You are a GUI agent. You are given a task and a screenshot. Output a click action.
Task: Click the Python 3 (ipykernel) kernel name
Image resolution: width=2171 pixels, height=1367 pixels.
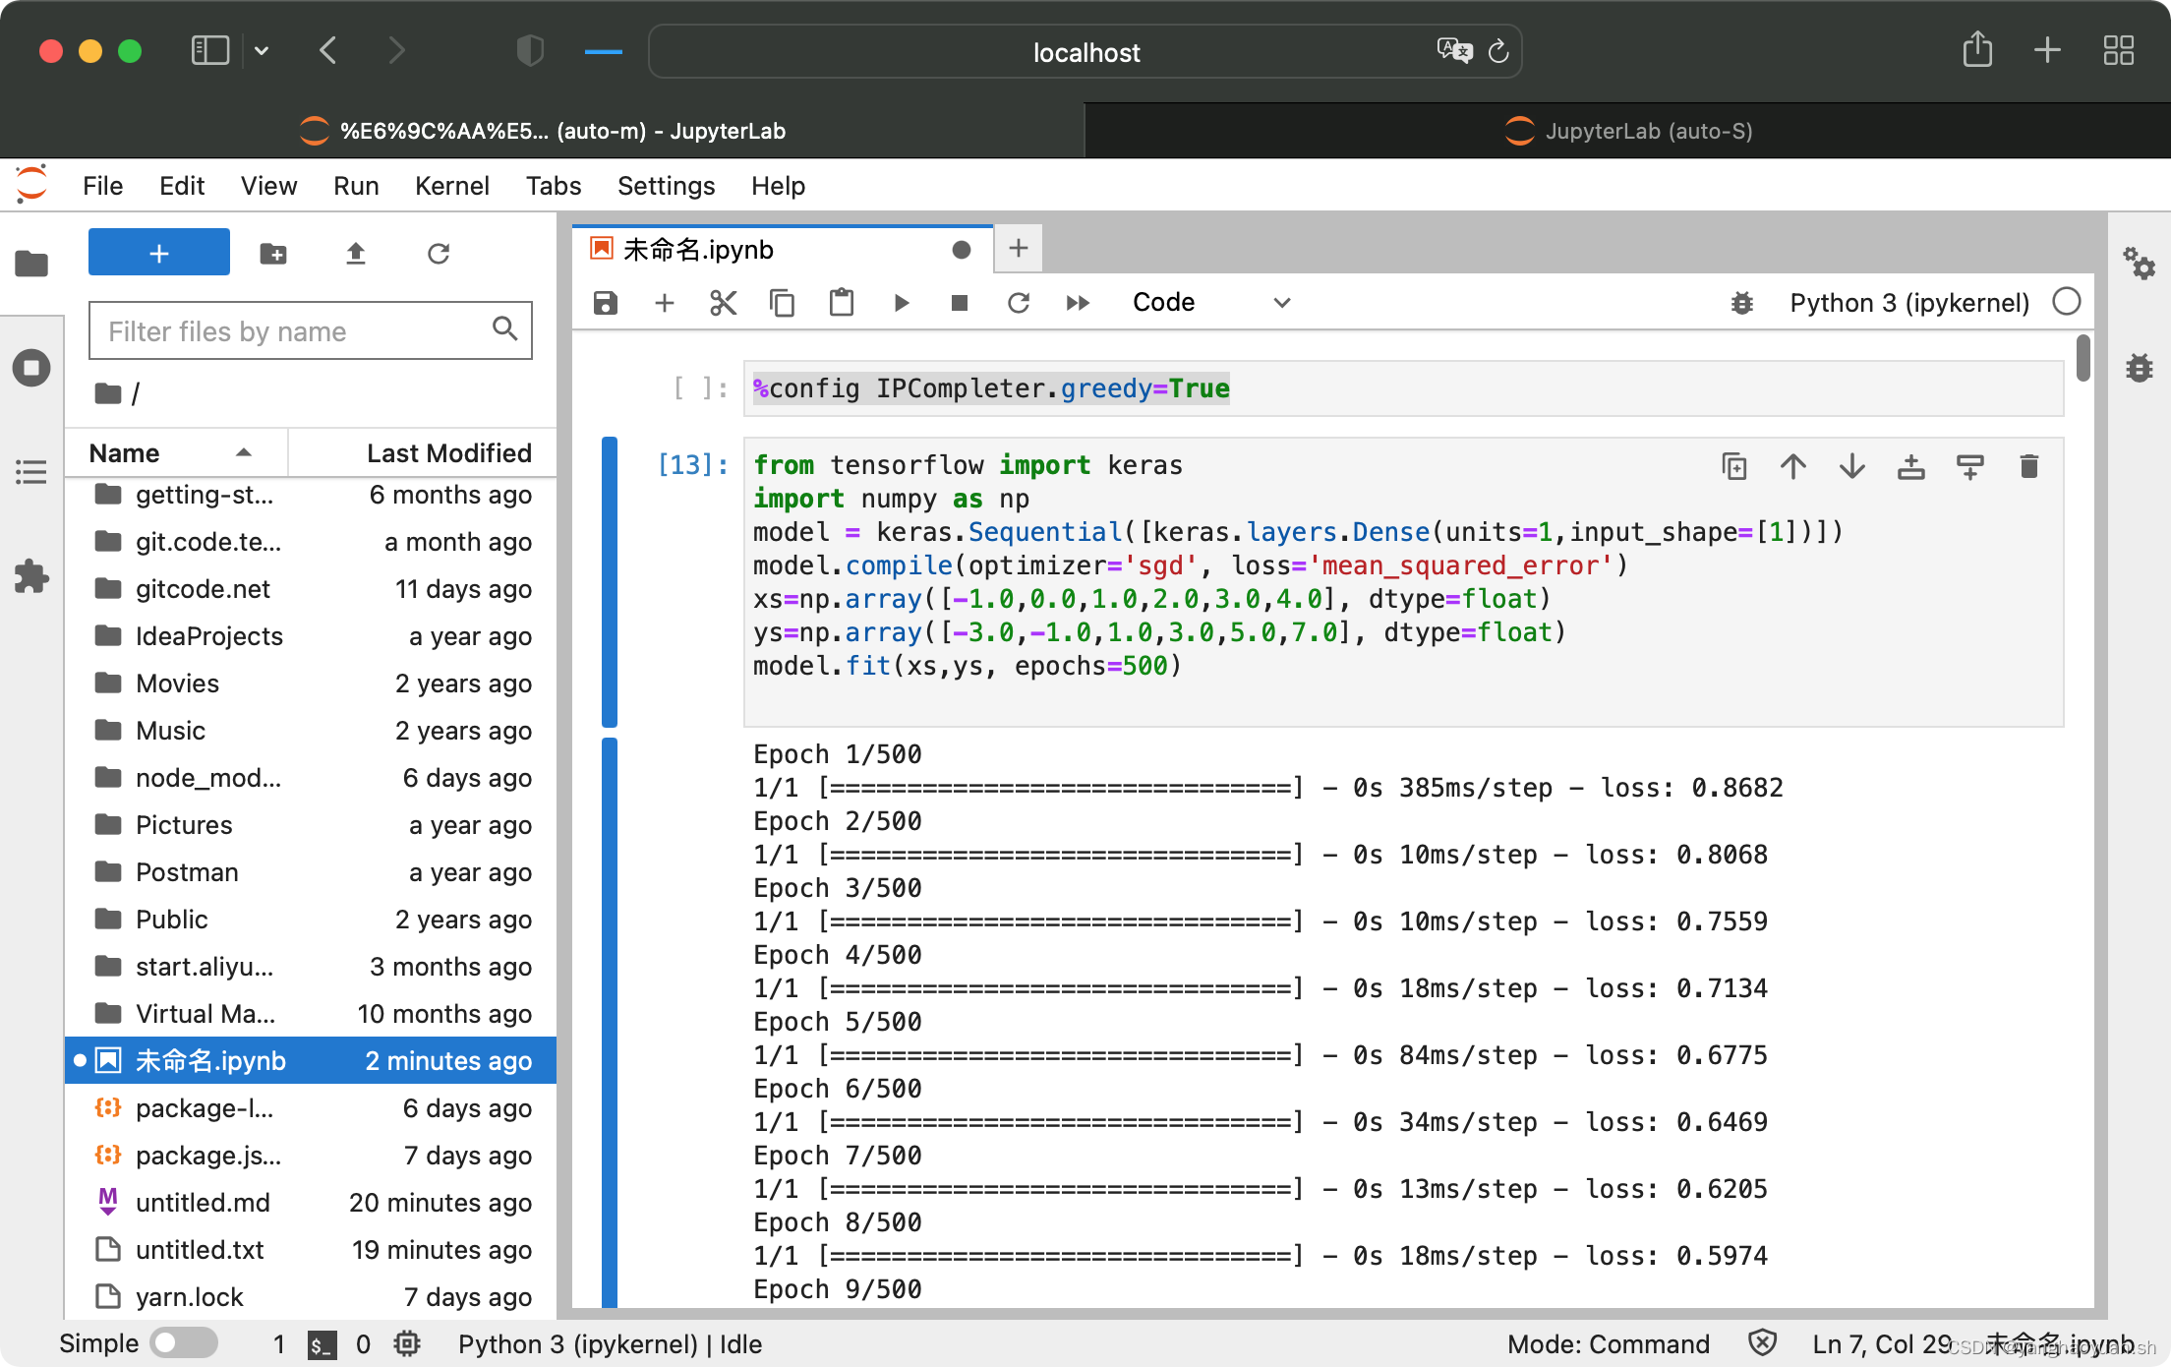[x=1909, y=302]
